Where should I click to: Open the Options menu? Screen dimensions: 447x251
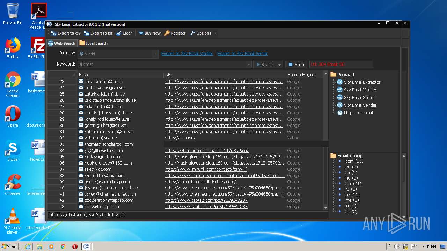200,33
